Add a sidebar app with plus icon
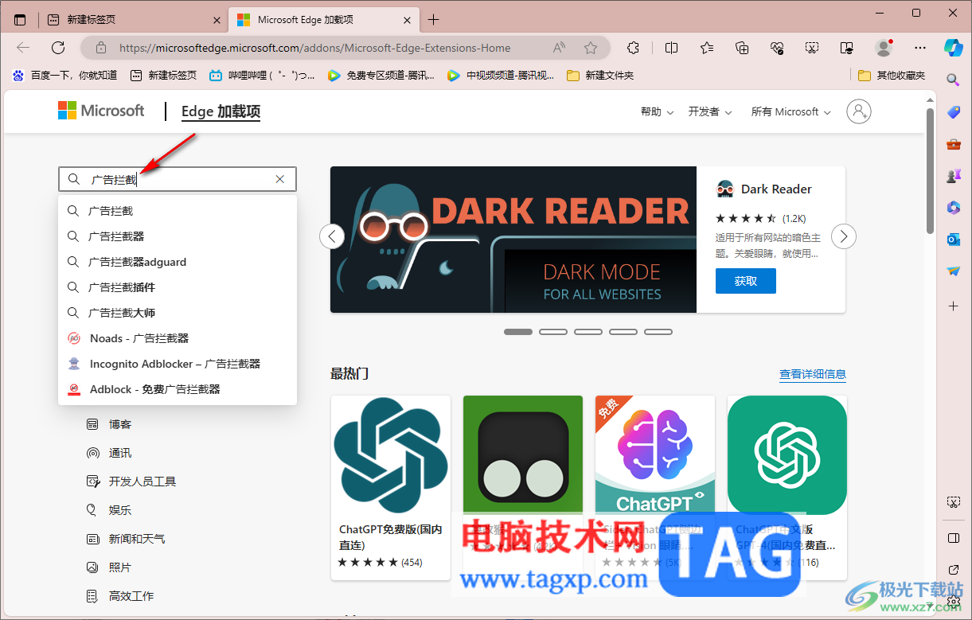 [x=954, y=306]
